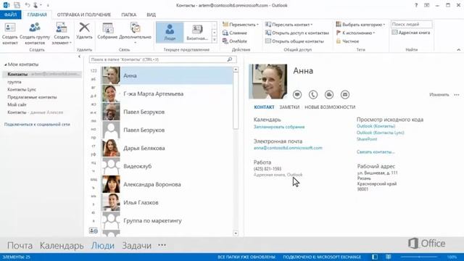
Task: Send email to Анна icon
Action: (x=345, y=94)
